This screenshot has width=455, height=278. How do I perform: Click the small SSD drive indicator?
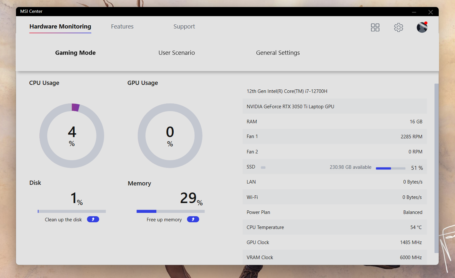coord(263,168)
